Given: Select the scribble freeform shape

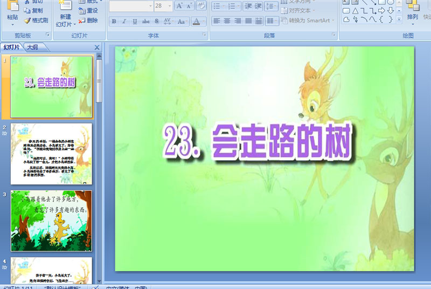Looking at the screenshot, I should (355, 19).
